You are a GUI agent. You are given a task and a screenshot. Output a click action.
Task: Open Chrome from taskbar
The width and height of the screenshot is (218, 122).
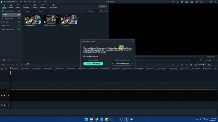97,119
